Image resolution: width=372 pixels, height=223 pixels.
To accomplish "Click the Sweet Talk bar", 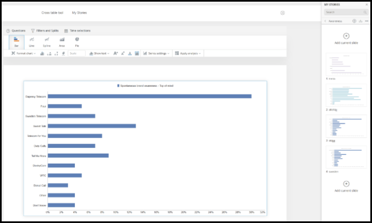I will click(91, 126).
